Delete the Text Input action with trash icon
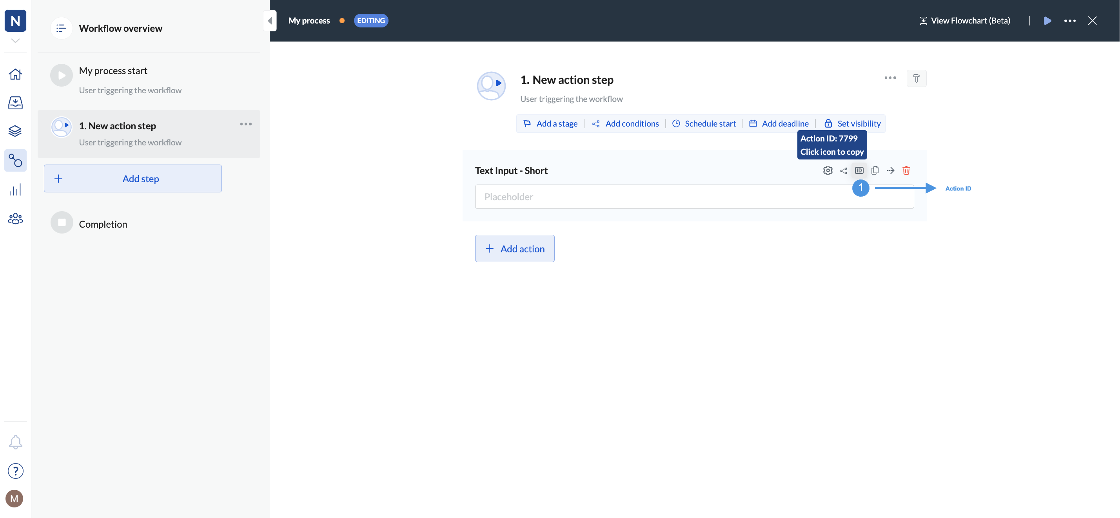This screenshot has width=1120, height=518. pyautogui.click(x=906, y=170)
